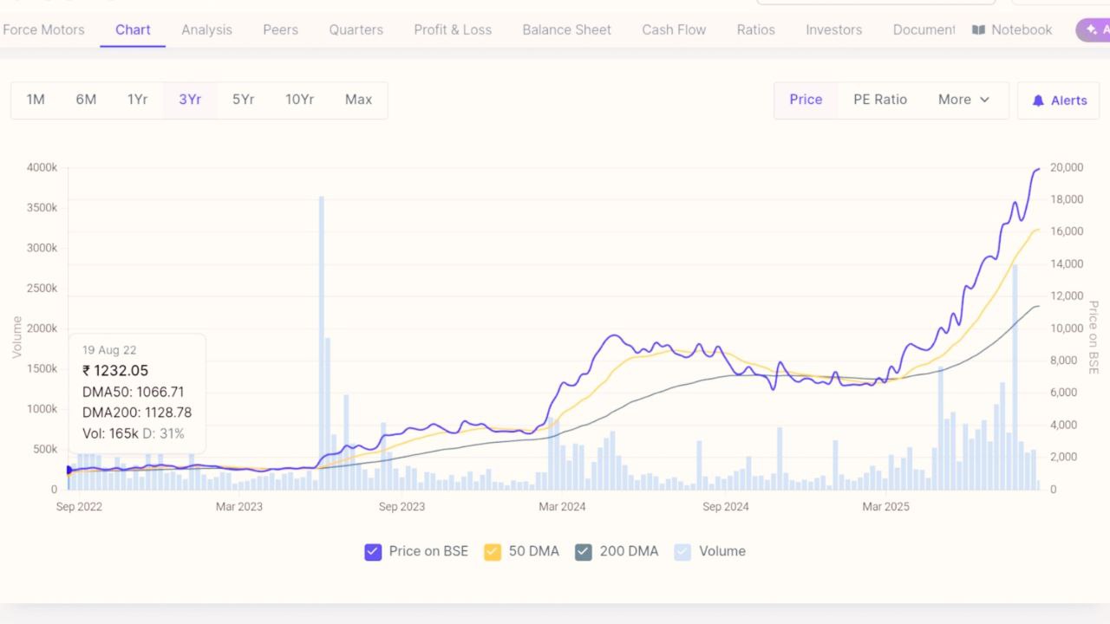
Task: Click the price line's peak point
Action: coord(1038,169)
